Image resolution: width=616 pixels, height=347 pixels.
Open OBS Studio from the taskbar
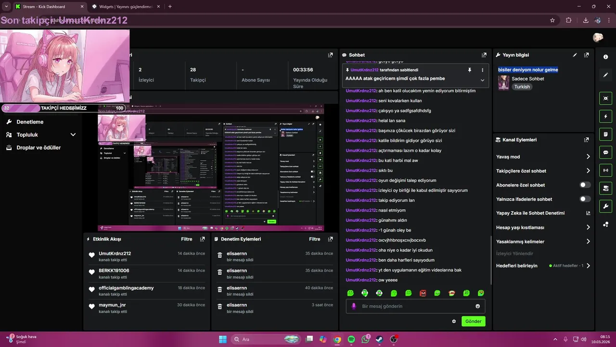[x=394, y=339]
